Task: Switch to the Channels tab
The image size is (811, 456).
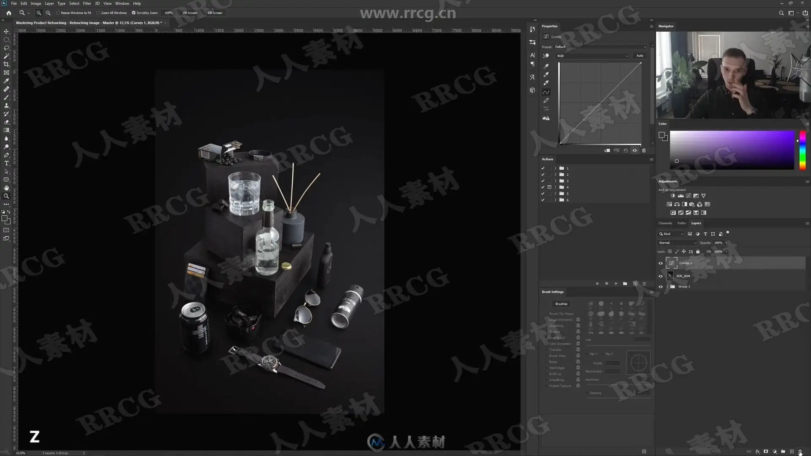Action: (x=665, y=223)
